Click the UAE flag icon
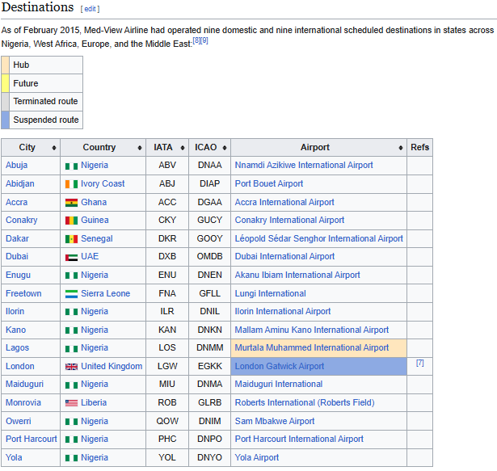 [71, 258]
